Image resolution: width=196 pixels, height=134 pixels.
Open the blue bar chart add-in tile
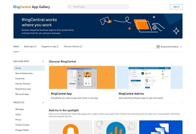(116, 127)
